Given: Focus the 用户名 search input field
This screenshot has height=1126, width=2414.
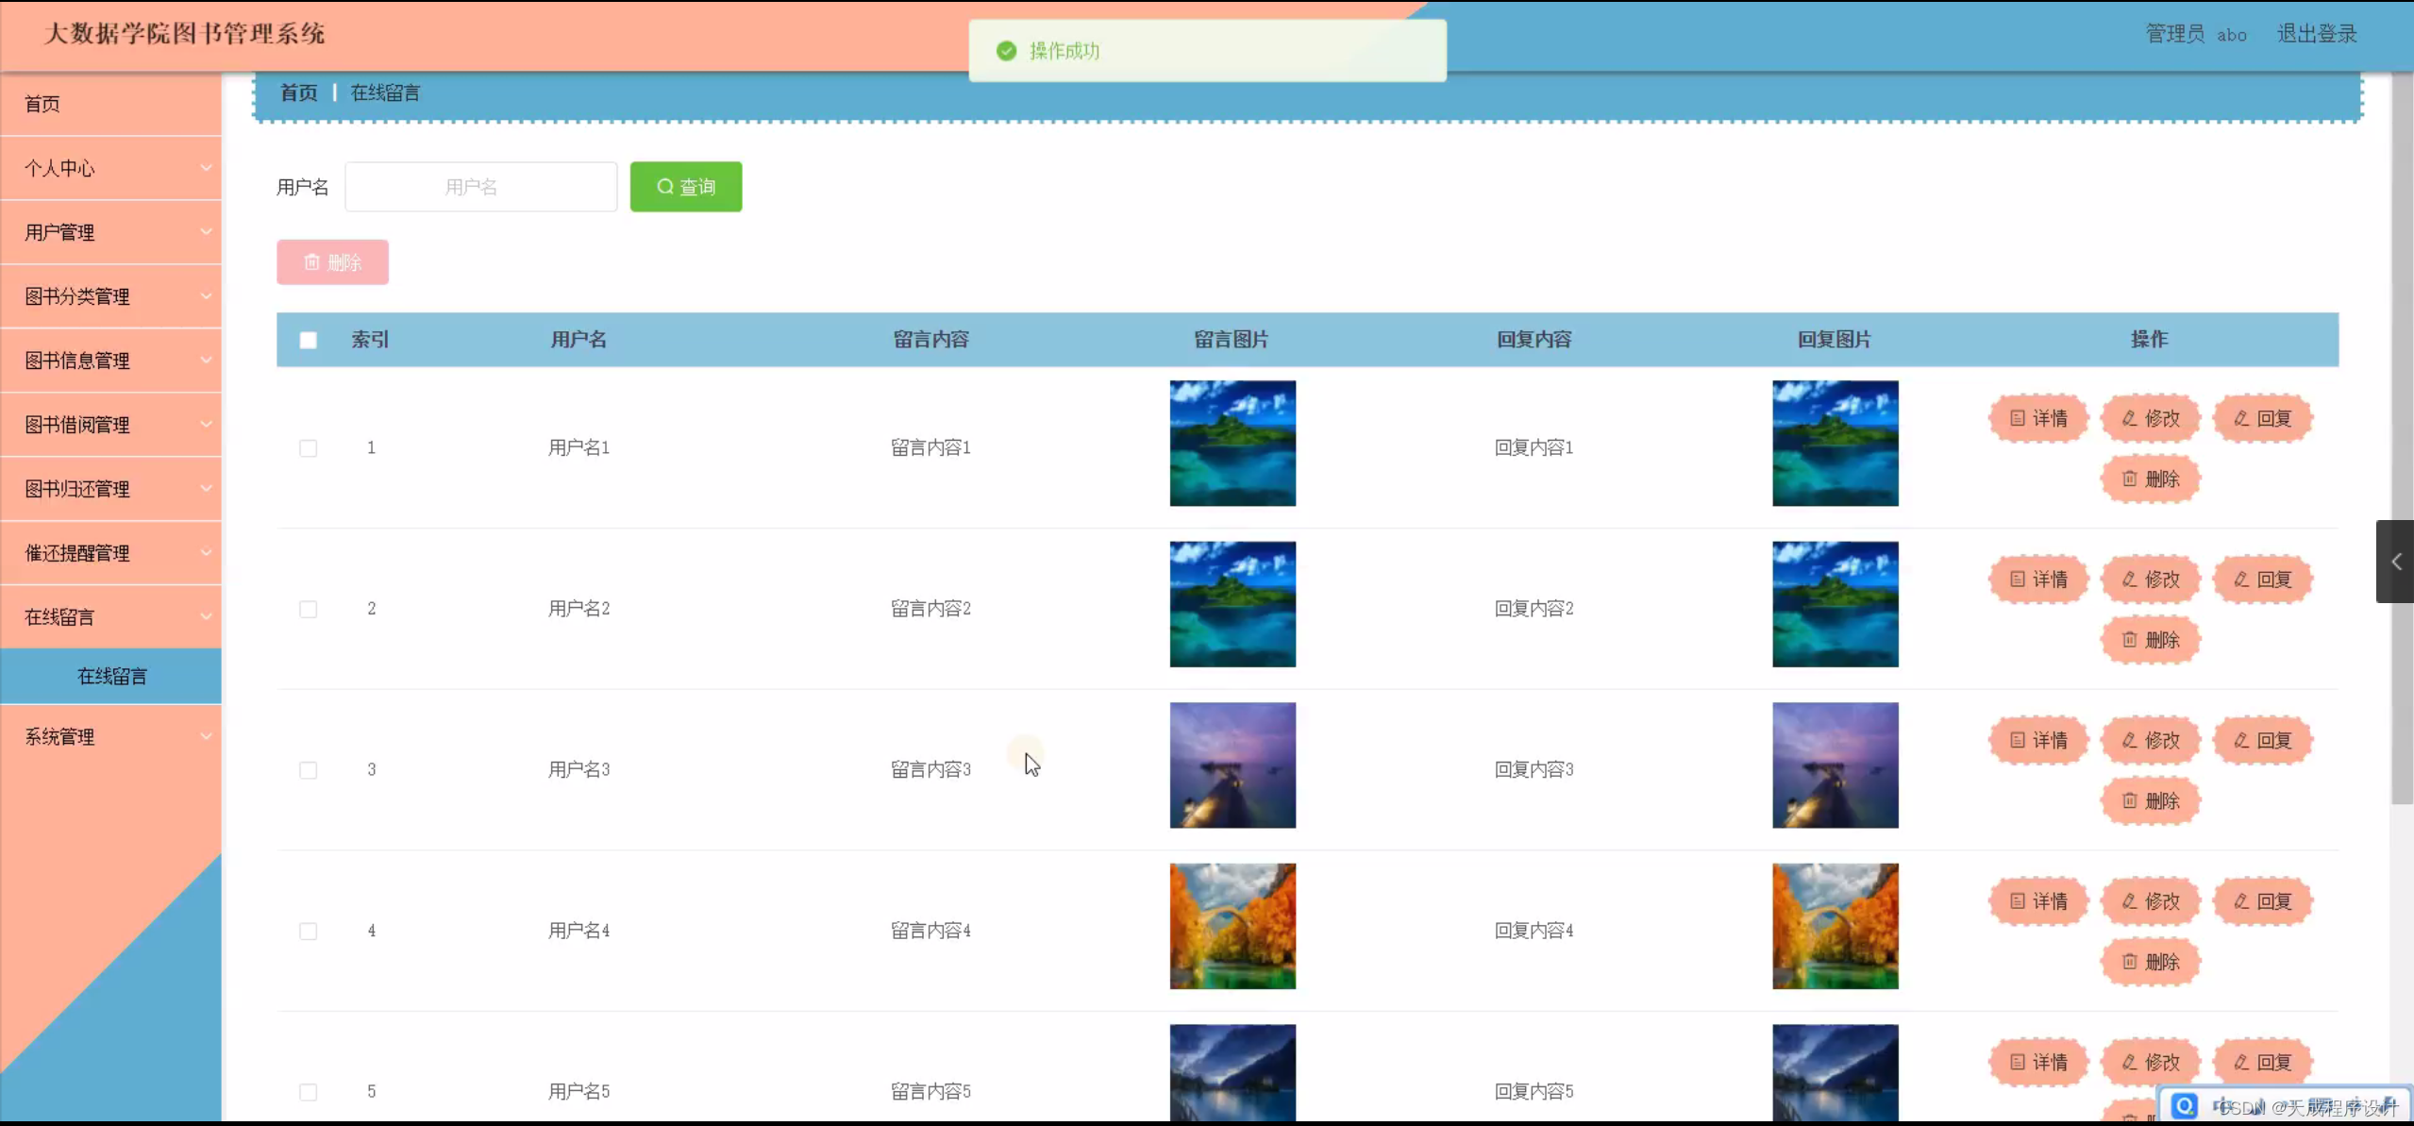Looking at the screenshot, I should [x=480, y=187].
